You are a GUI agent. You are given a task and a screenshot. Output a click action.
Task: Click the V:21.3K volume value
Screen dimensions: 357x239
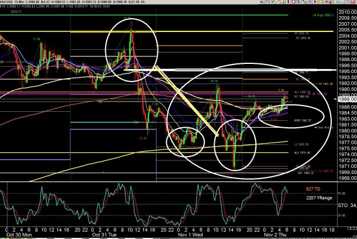[134, 2]
